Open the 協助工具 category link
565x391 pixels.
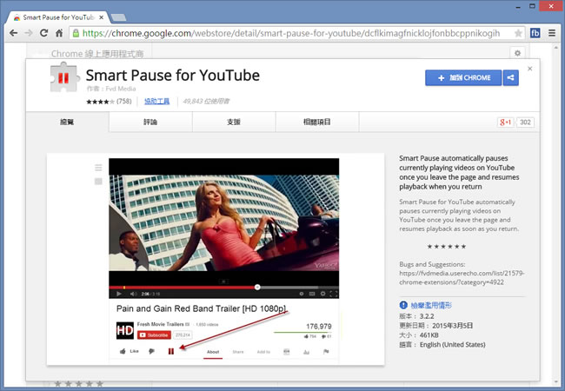(156, 102)
